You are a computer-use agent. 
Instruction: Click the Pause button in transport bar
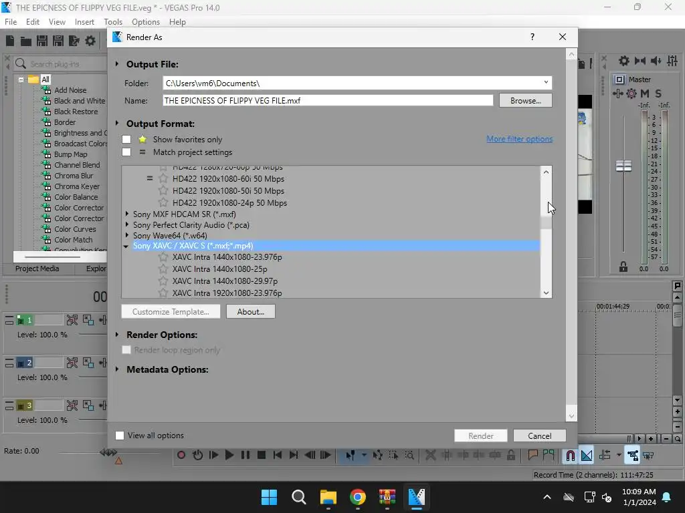pos(245,455)
